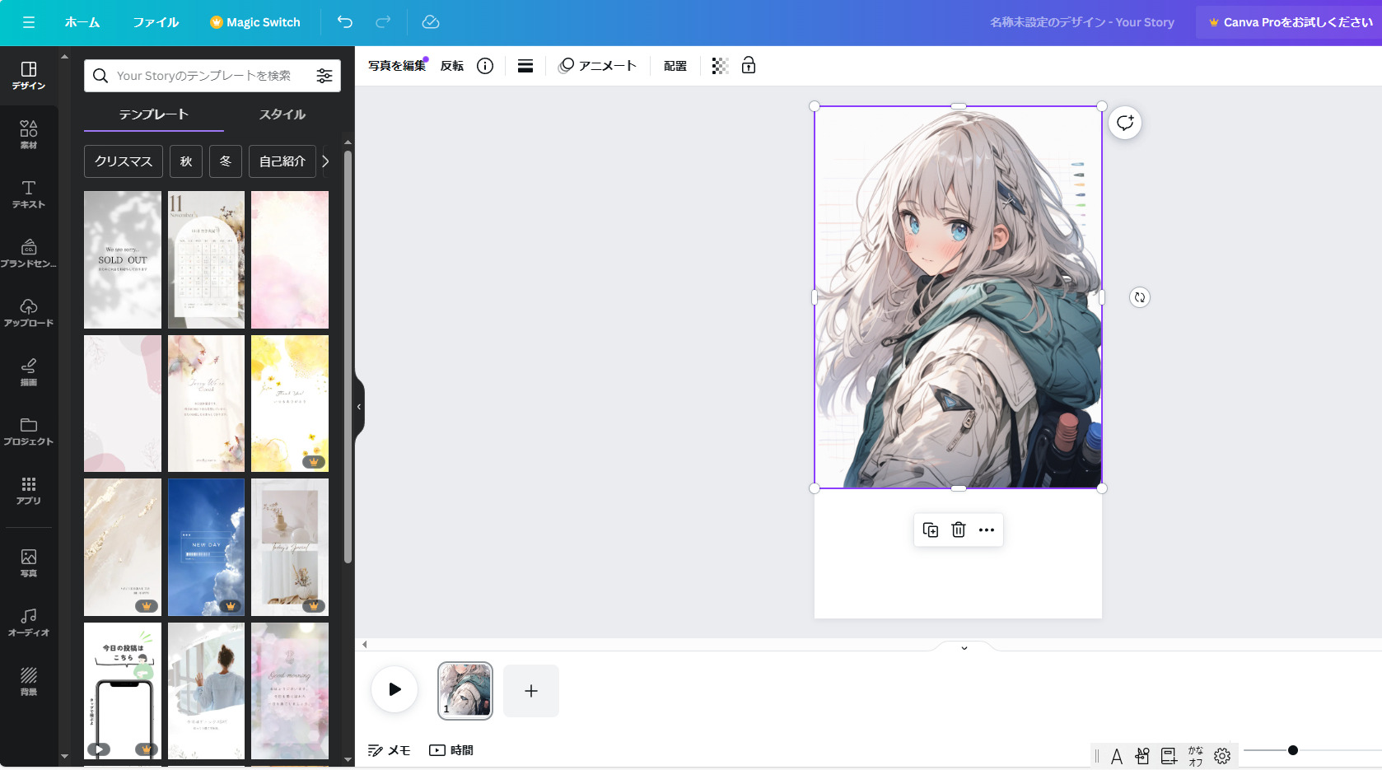This screenshot has width=1382, height=770.
Task: Open the hamburger main menu
Action: tap(29, 22)
